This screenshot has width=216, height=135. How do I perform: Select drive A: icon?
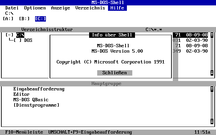point(8,19)
